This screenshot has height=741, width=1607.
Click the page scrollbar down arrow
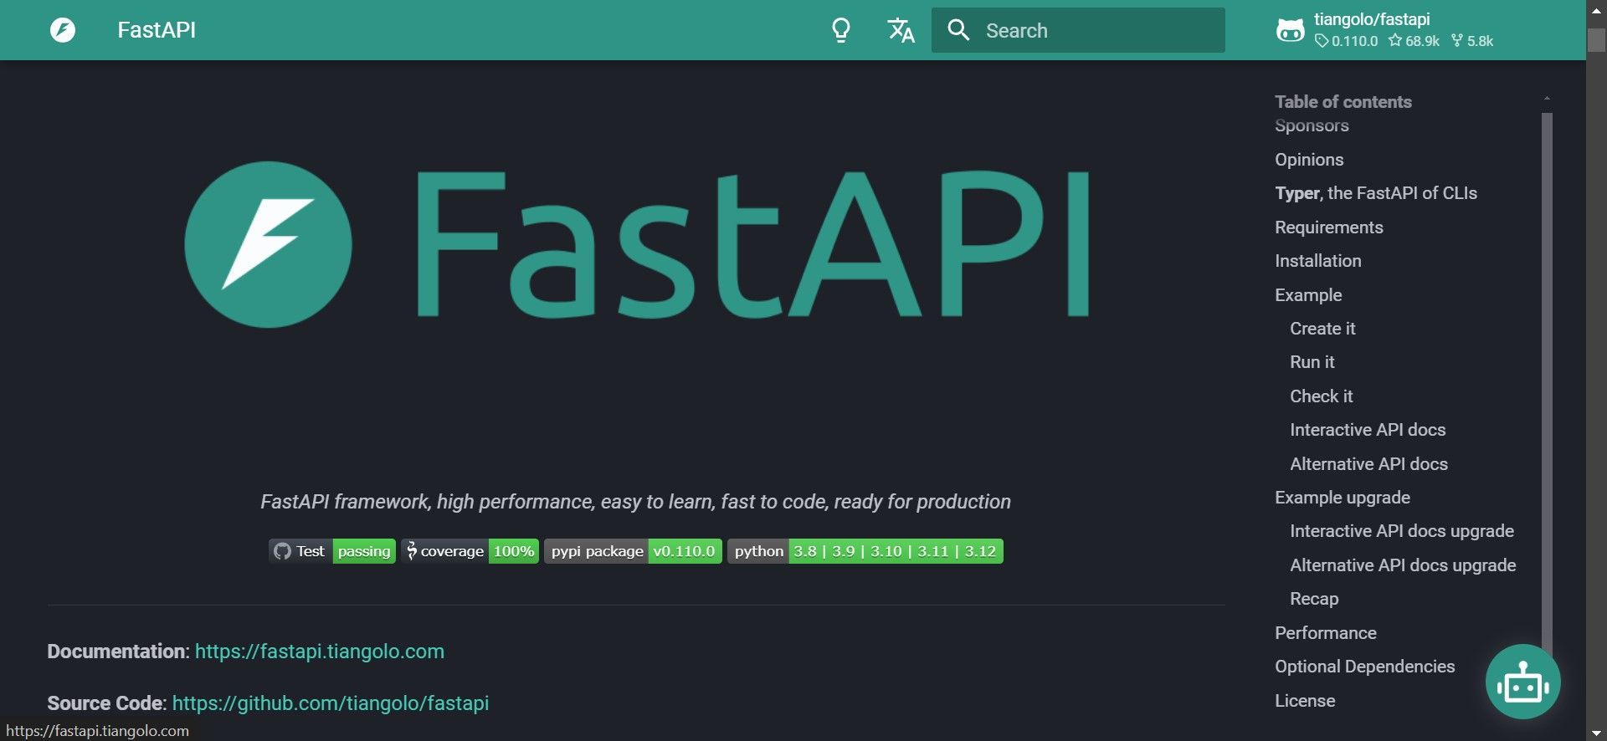tap(1596, 733)
